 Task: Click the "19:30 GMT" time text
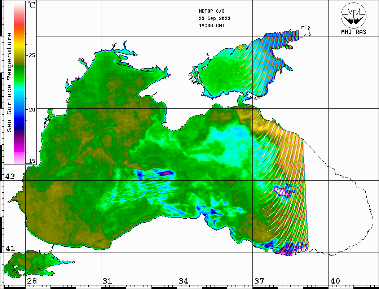coord(211,25)
